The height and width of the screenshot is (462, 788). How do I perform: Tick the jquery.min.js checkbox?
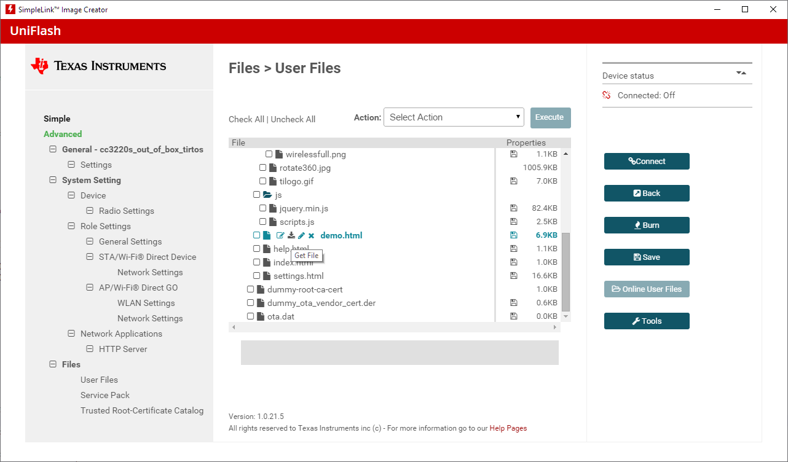coord(262,208)
